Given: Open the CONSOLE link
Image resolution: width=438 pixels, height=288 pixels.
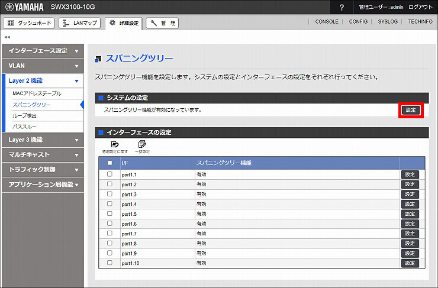Looking at the screenshot, I should click(327, 21).
